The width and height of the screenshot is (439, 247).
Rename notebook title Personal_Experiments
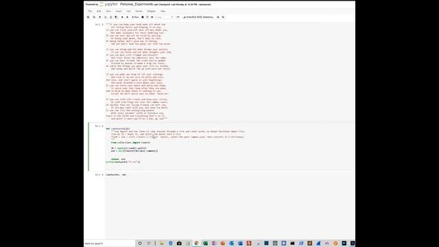click(x=137, y=4)
